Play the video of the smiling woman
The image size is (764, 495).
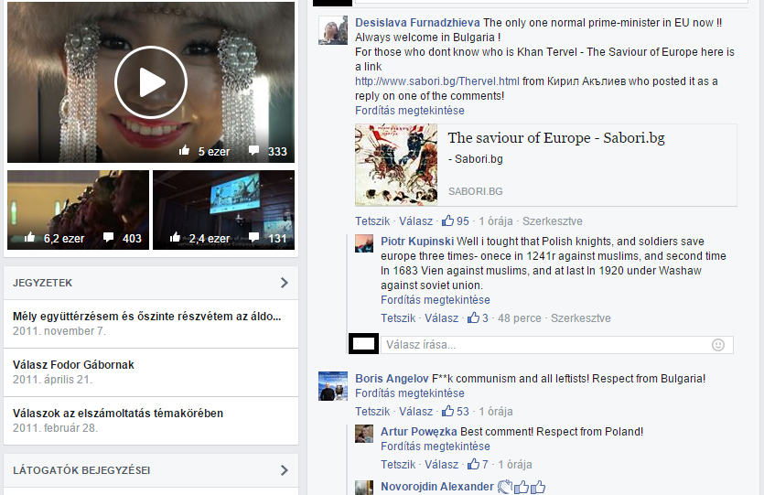point(151,82)
